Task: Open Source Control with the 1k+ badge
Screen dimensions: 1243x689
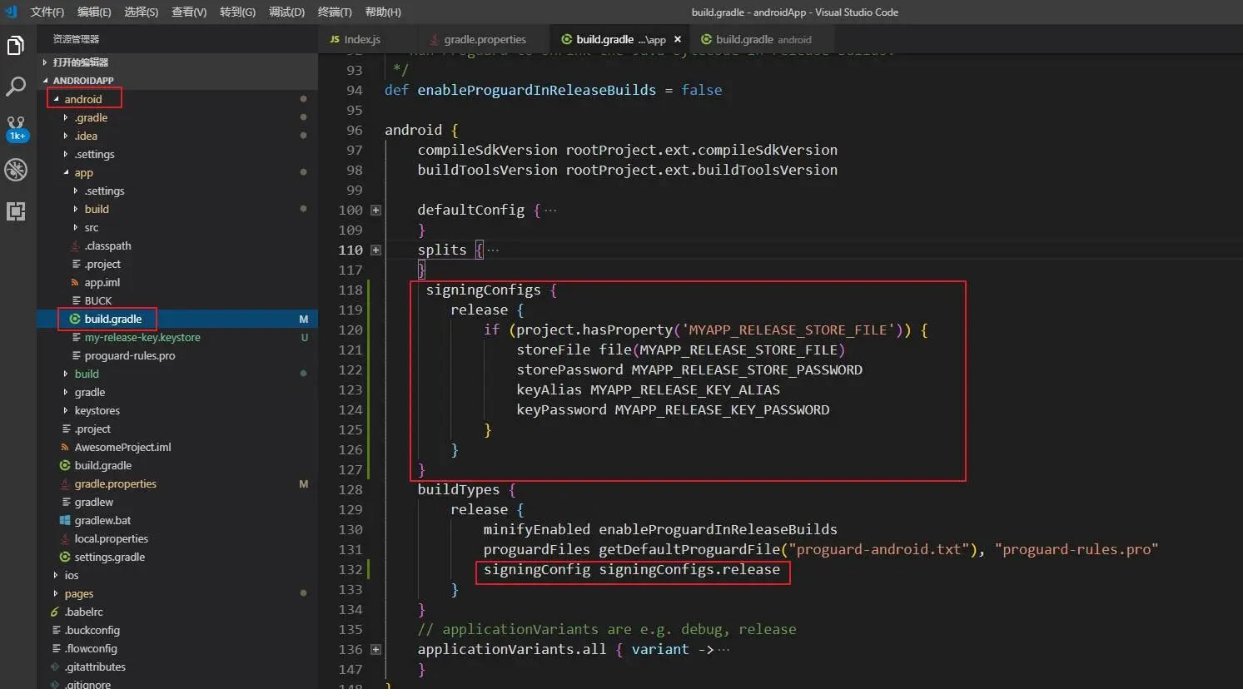Action: (17, 128)
